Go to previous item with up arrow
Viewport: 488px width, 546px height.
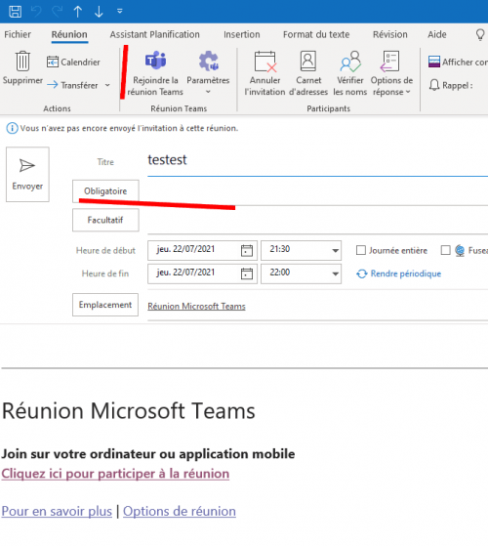78,12
